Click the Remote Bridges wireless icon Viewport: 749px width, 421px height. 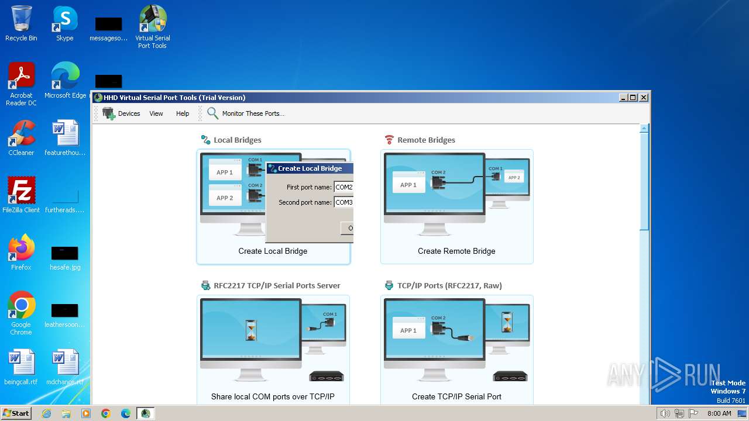click(389, 140)
